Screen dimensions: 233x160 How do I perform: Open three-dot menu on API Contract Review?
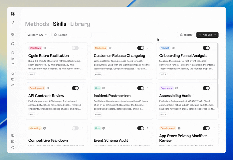(82, 88)
